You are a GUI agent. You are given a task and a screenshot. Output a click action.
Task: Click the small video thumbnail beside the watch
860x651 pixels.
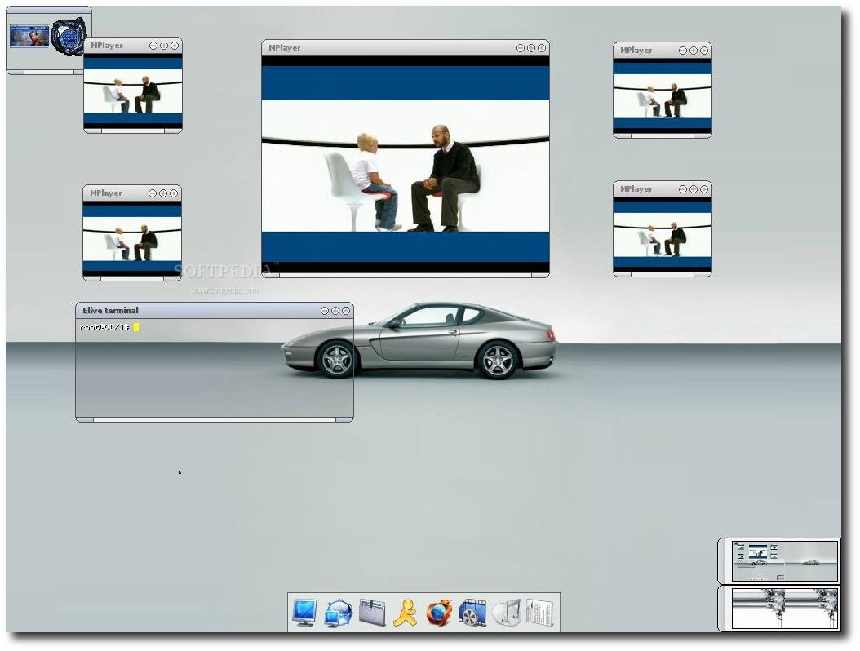pos(29,36)
